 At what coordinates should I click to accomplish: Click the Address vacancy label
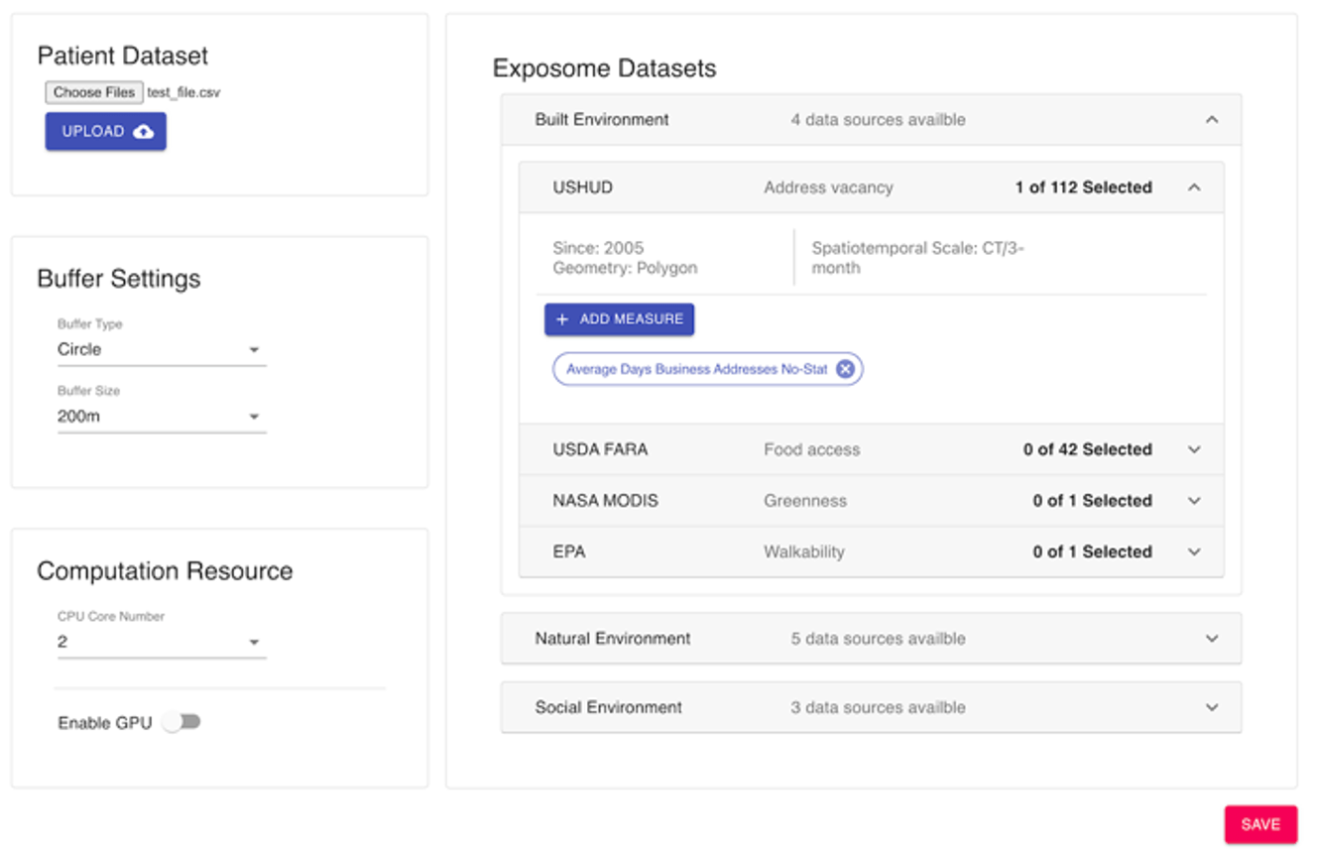(x=828, y=187)
